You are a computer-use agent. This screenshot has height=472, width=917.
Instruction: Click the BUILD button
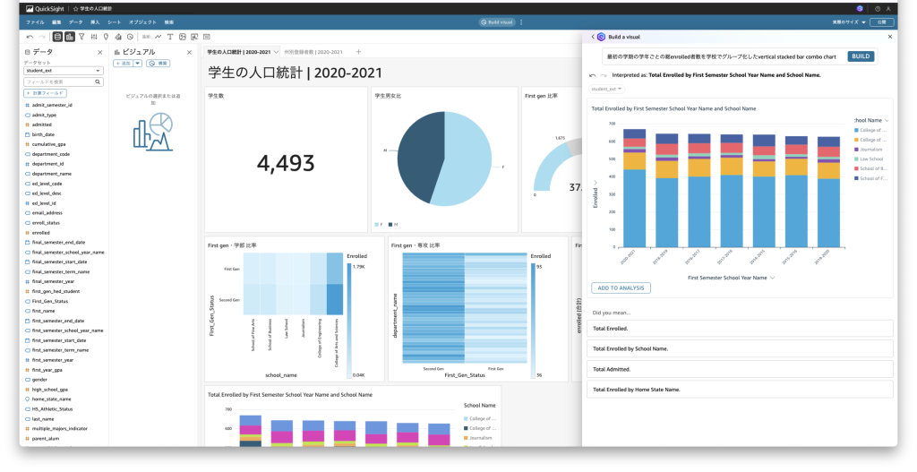pos(861,56)
